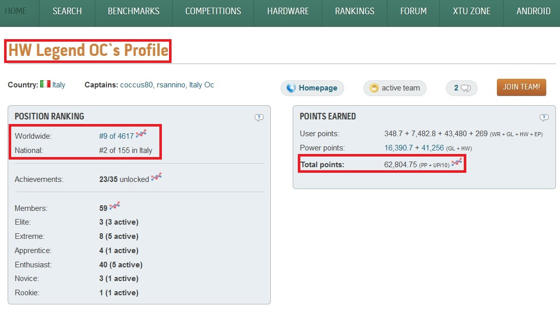This screenshot has width=560, height=309.
Task: Open captain rsannino's profile link
Action: click(171, 85)
